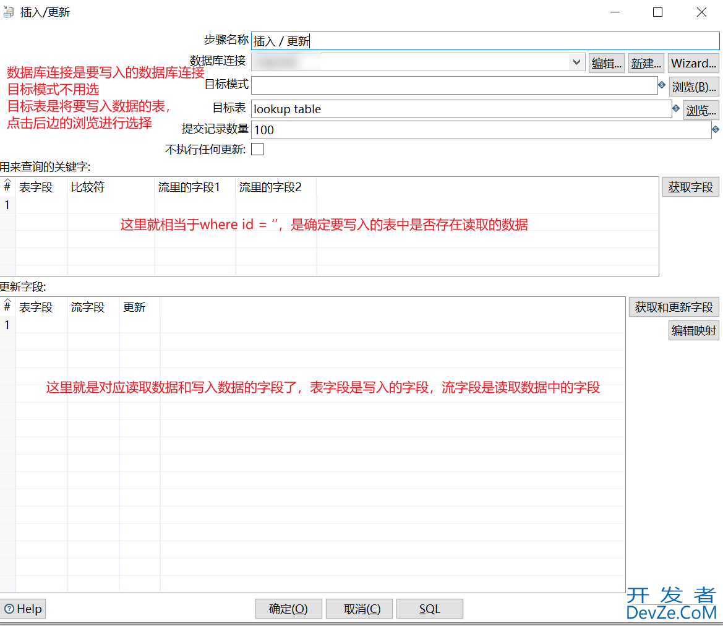This screenshot has height=626, width=723.
Task: Click 表字段 column header in key table
Action: (41, 187)
